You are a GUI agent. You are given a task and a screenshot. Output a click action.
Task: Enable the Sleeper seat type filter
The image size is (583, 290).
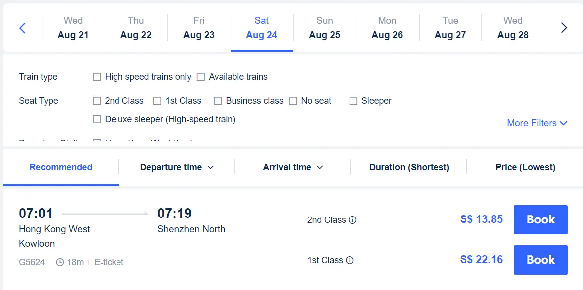click(353, 101)
